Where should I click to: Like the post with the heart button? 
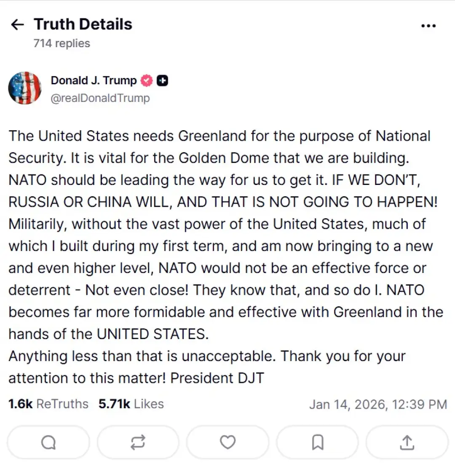pos(227,442)
